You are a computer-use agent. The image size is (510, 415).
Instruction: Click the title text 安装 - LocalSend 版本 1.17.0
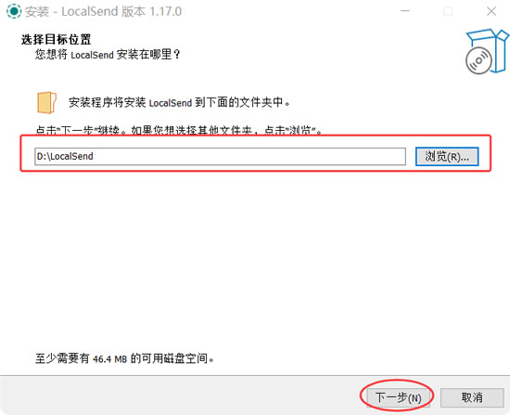(x=104, y=11)
